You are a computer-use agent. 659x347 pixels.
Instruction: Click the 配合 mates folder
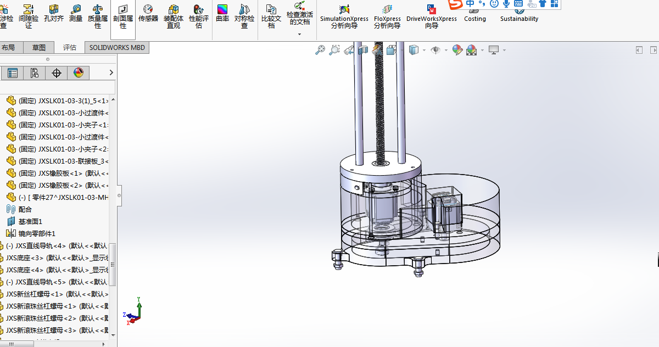[25, 209]
